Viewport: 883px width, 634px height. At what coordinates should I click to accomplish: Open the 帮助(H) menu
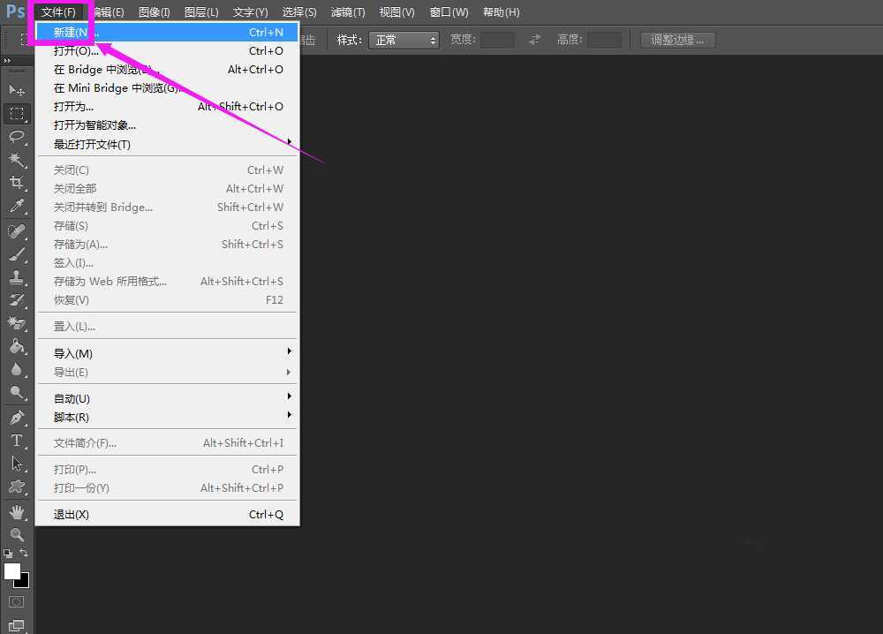(x=502, y=11)
